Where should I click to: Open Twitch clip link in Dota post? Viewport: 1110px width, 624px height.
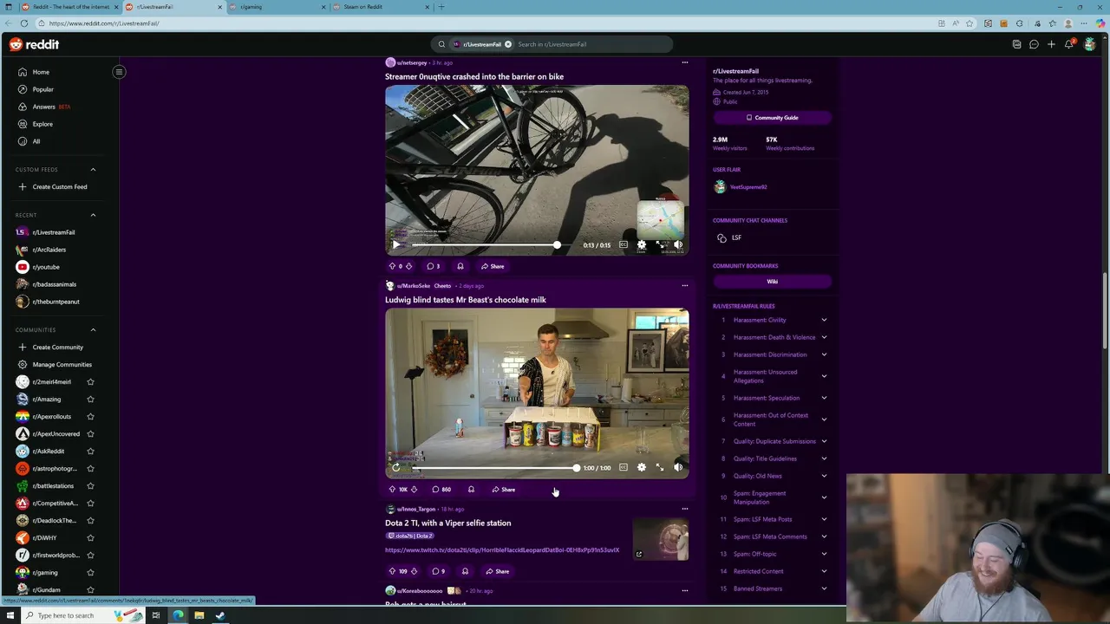[502, 550]
